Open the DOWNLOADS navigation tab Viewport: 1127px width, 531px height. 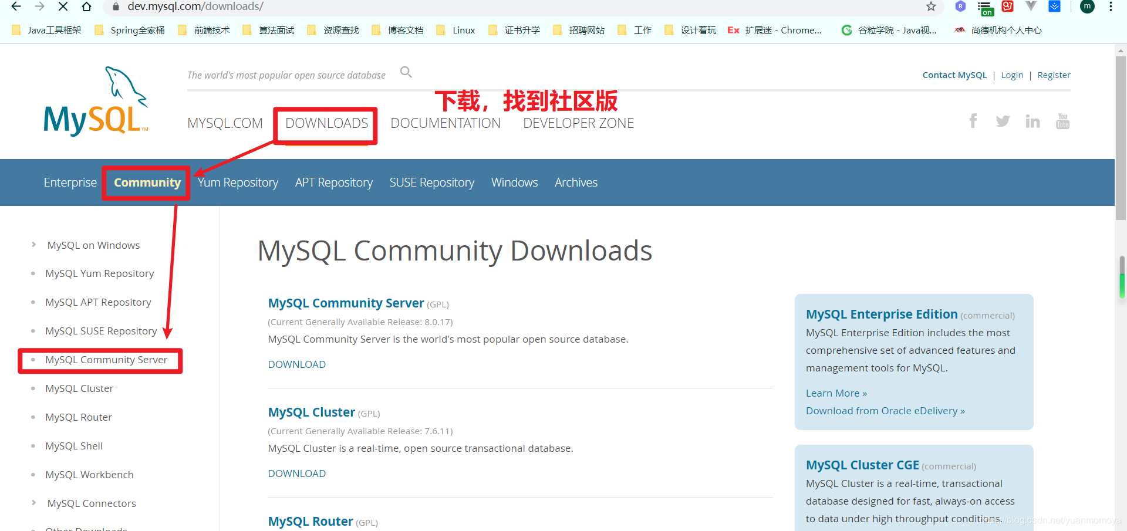click(x=326, y=123)
